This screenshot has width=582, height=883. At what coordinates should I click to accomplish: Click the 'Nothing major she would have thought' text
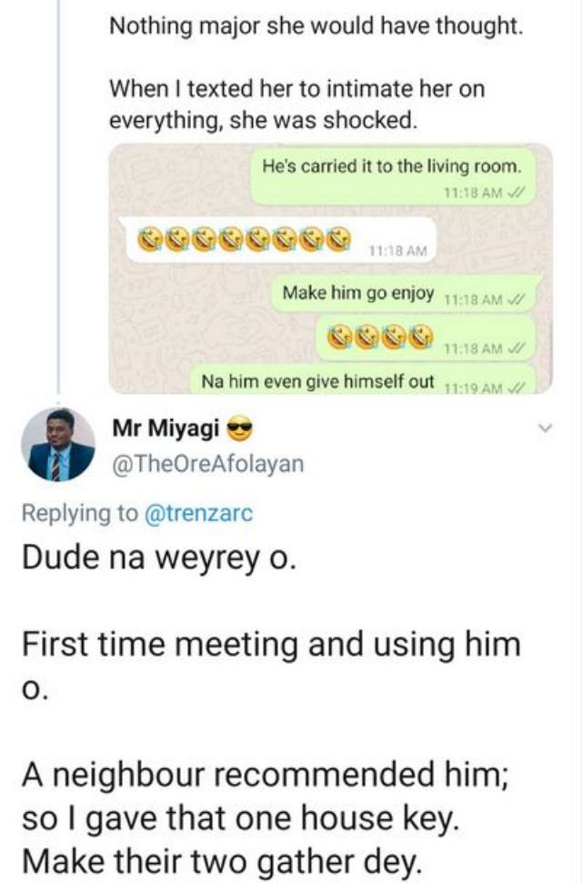click(316, 27)
